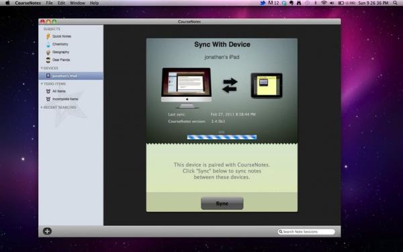Click the jonathan's iPad label in sync panel
This screenshot has width=403, height=252.
222,57
